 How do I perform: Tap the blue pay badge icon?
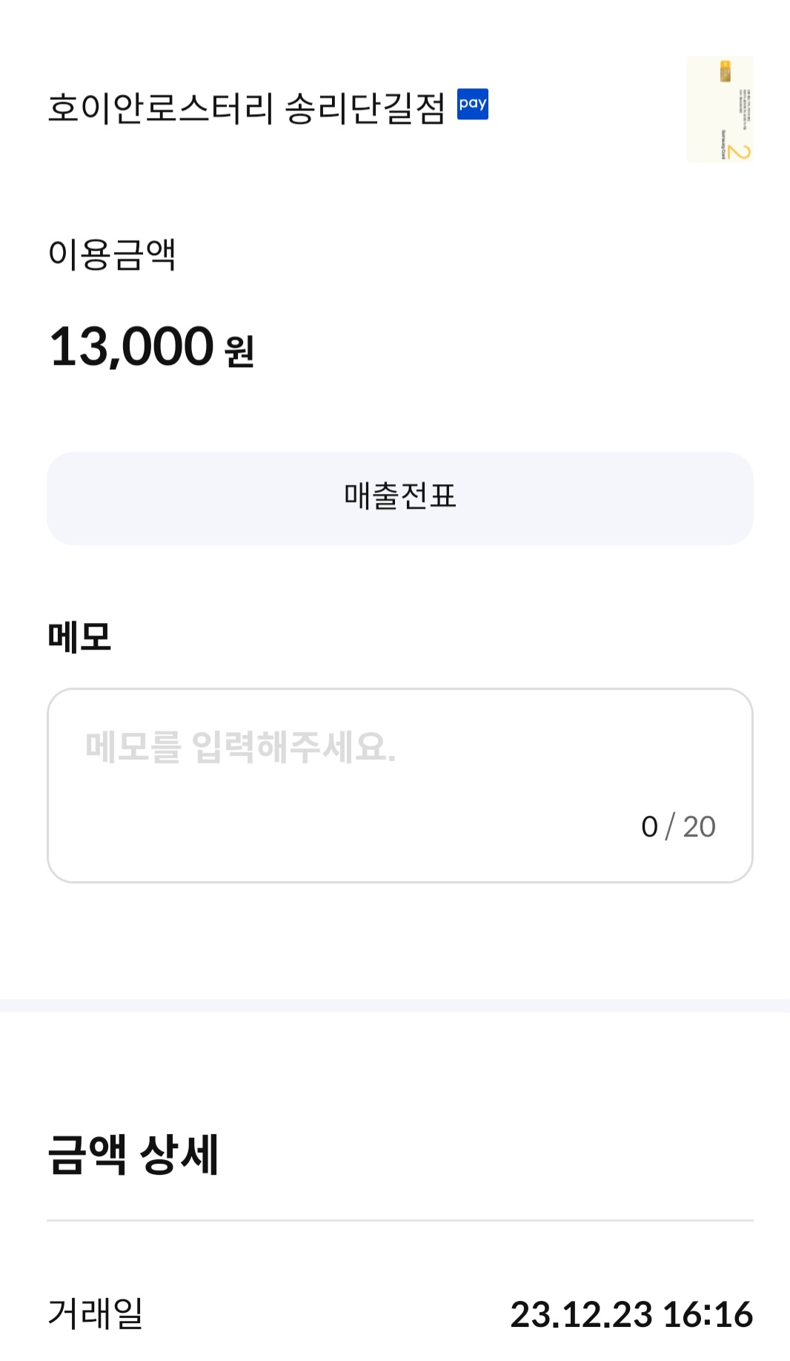[x=472, y=104]
